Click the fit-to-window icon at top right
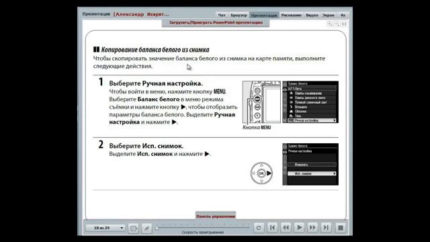Screen dimensions: 430x242 343,24
